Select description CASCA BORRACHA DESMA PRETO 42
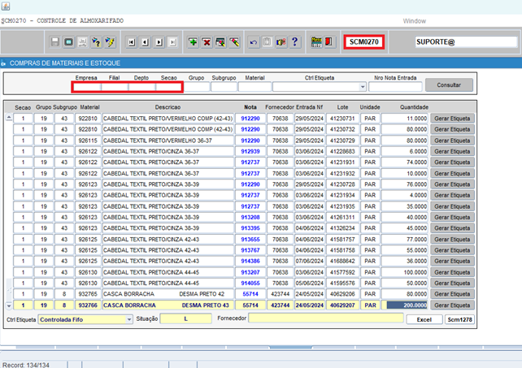 click(x=167, y=294)
